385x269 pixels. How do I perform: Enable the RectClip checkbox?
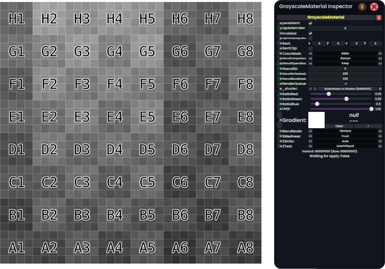(310, 48)
